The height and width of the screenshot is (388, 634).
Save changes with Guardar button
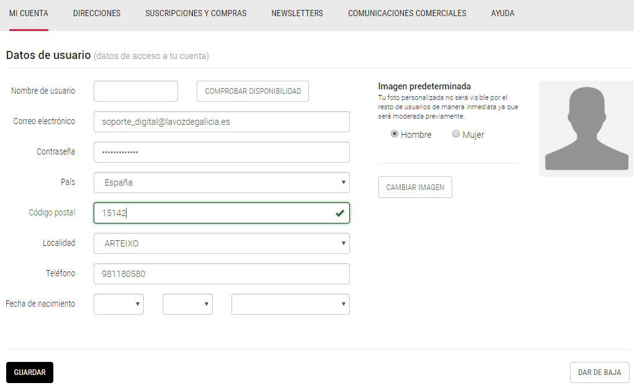pos(30,372)
